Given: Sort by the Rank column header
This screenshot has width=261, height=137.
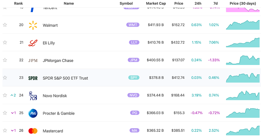Looking at the screenshot, I should pos(18,3).
